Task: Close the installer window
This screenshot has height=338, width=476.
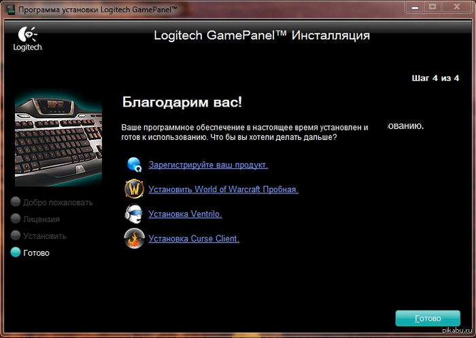Action: 456,7
